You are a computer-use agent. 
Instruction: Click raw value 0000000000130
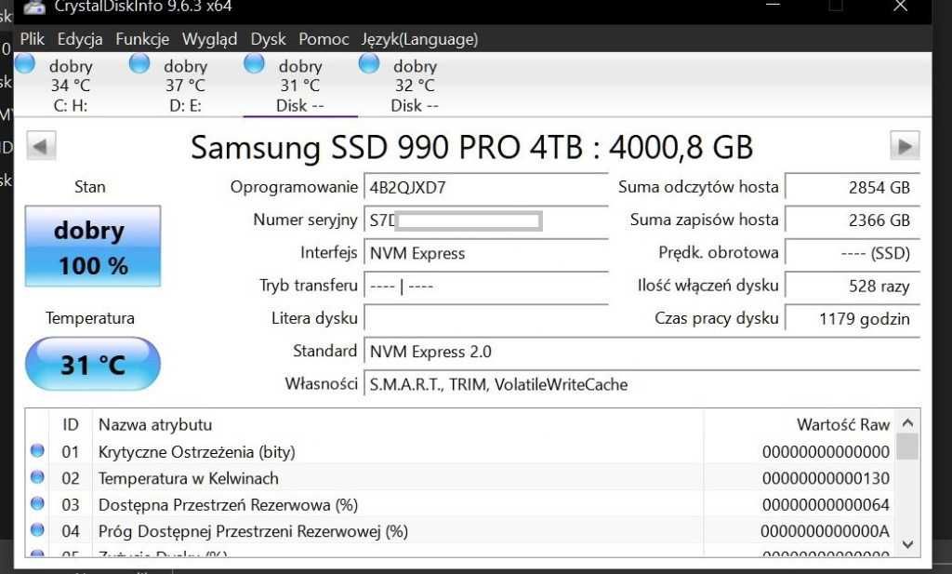[826, 478]
